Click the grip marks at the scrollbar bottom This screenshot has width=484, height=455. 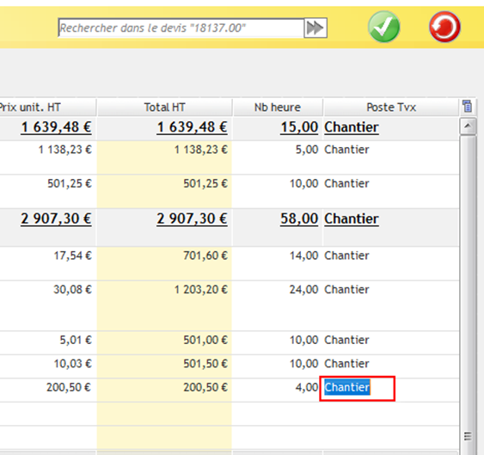[468, 436]
